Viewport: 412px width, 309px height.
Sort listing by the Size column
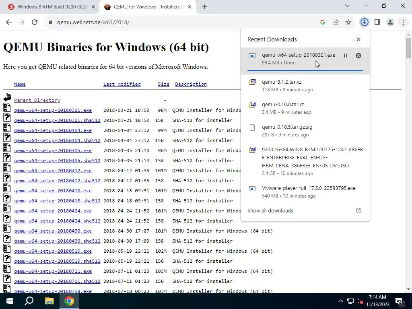coord(163,84)
